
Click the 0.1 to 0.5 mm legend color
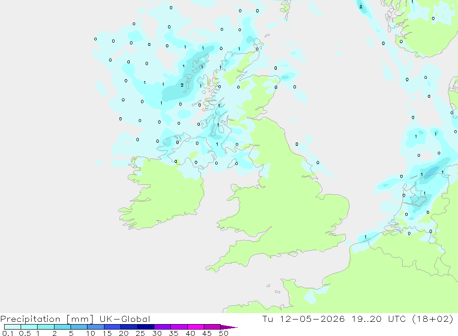12,327
